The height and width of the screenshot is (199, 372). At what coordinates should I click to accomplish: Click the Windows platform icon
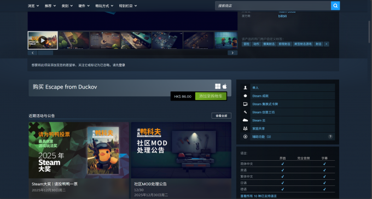[x=218, y=86]
